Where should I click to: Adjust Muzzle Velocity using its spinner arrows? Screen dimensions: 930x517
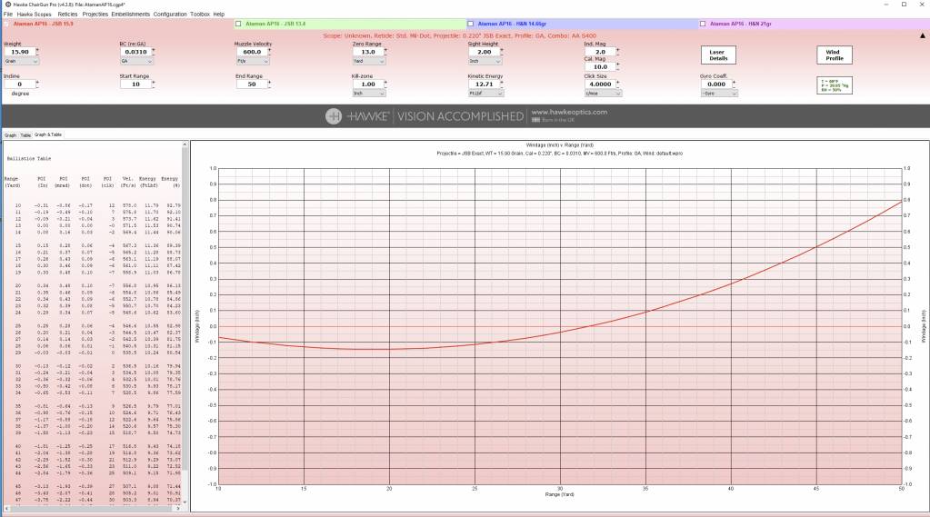(x=270, y=52)
